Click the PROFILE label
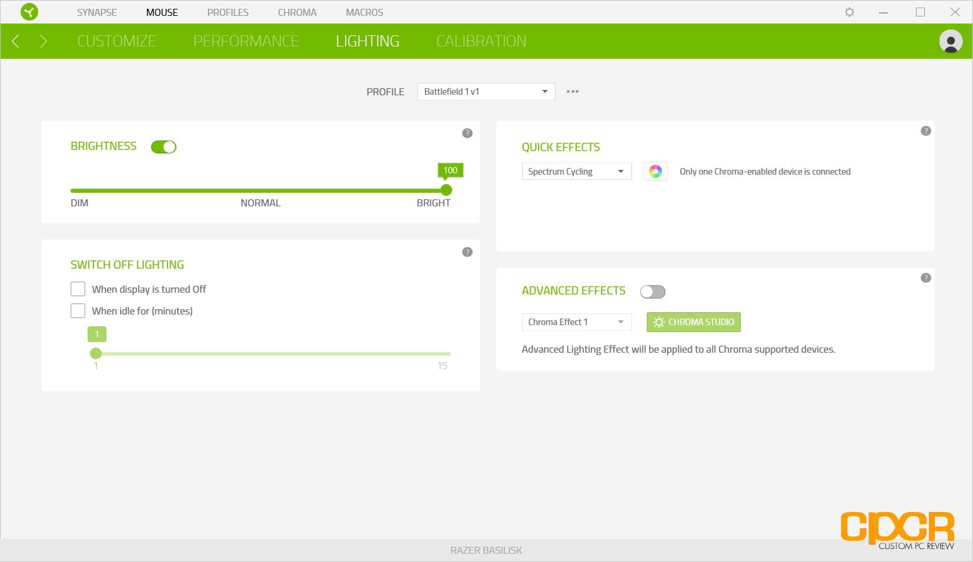973x562 pixels. click(386, 92)
